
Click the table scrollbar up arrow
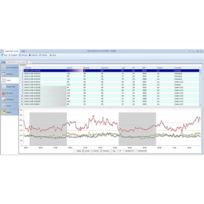pos(200,70)
